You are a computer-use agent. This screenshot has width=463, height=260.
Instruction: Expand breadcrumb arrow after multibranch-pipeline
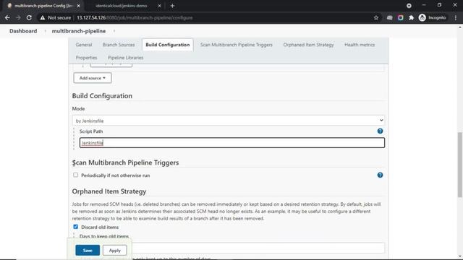[114, 31]
